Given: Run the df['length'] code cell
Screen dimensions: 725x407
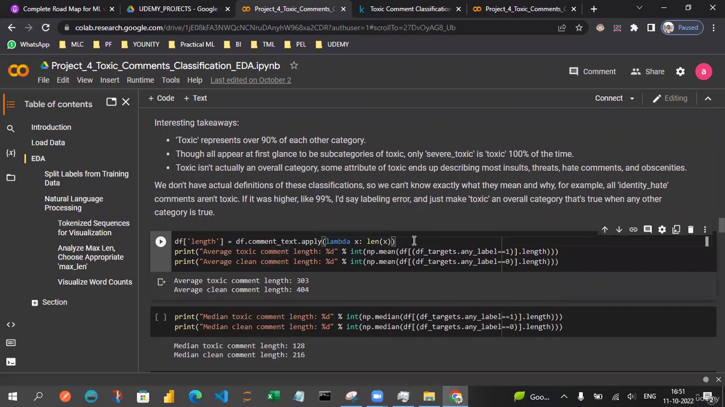Looking at the screenshot, I should [x=161, y=241].
